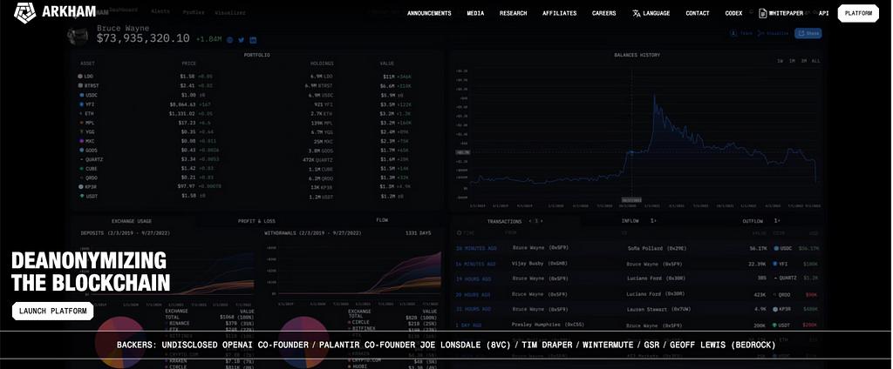Image resolution: width=893 pixels, height=369 pixels.
Task: Select the ALL range on Balances History
Action: (x=815, y=61)
